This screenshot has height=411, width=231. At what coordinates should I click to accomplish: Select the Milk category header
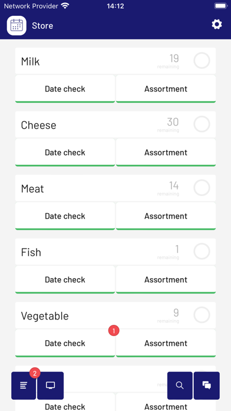click(115, 61)
